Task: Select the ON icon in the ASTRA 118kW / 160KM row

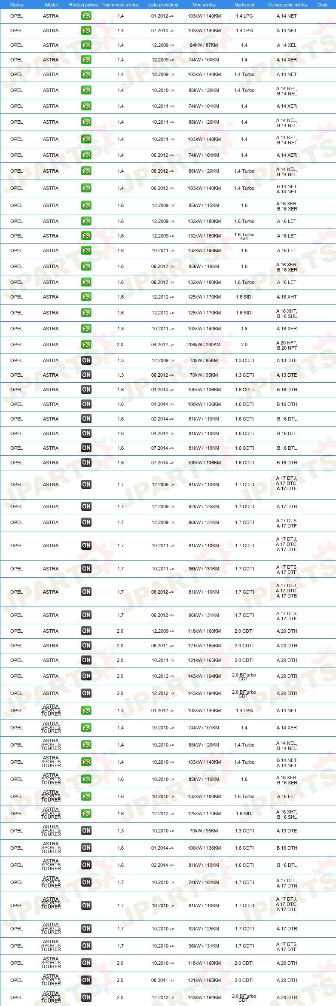Action: click(86, 631)
